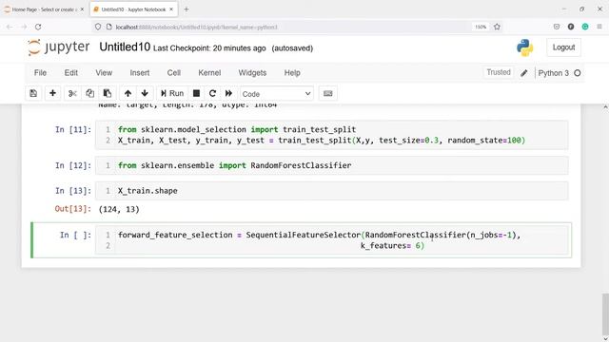Open the Kernel menu
This screenshot has width=609, height=342.
pos(209,73)
